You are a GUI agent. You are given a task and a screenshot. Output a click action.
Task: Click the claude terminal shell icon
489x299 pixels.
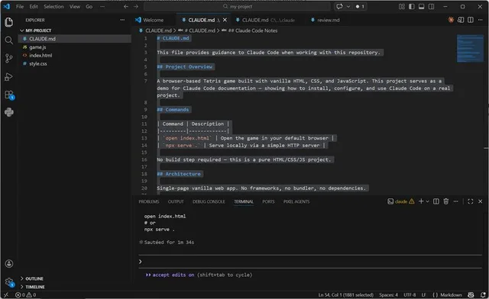390,201
